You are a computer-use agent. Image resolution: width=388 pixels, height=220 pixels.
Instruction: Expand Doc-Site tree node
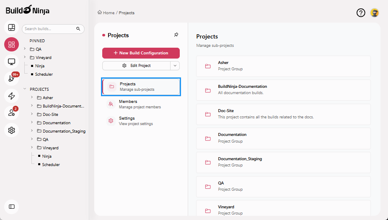click(x=32, y=114)
